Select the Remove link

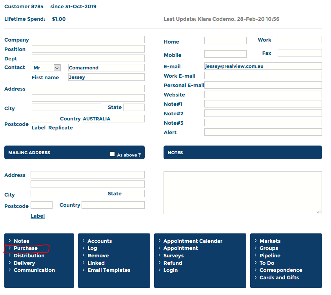point(98,255)
